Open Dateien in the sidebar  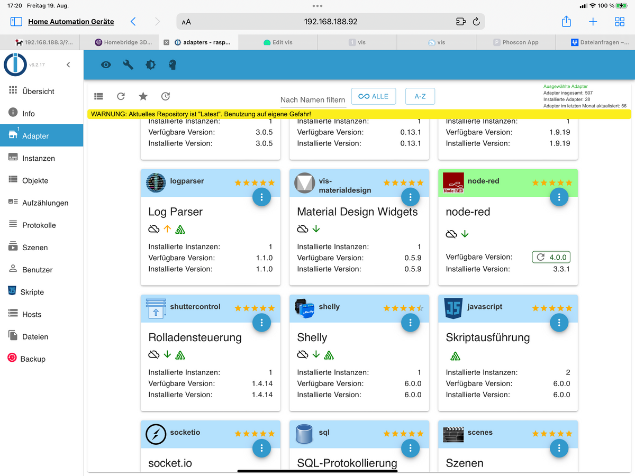pyautogui.click(x=41, y=336)
